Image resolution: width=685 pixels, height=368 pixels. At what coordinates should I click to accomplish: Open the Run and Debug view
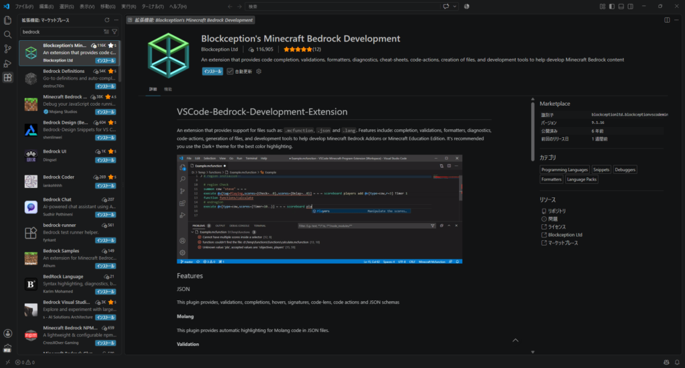click(x=7, y=64)
